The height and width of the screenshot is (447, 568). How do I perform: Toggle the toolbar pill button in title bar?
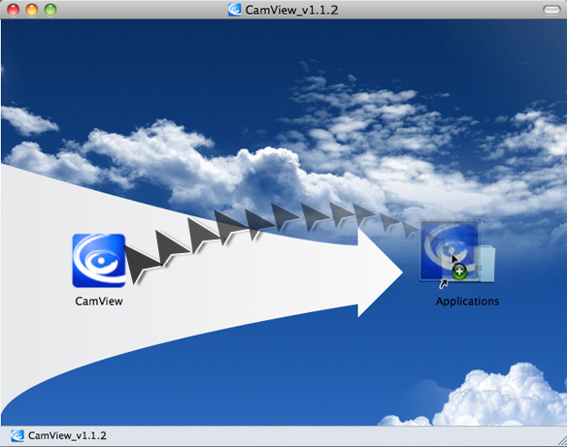pyautogui.click(x=551, y=10)
